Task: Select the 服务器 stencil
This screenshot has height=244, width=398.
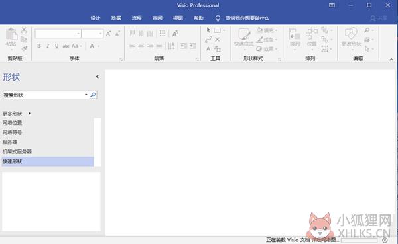Action: click(x=10, y=142)
